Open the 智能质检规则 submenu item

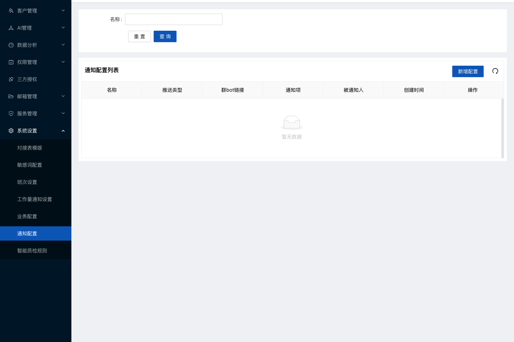[36, 251]
